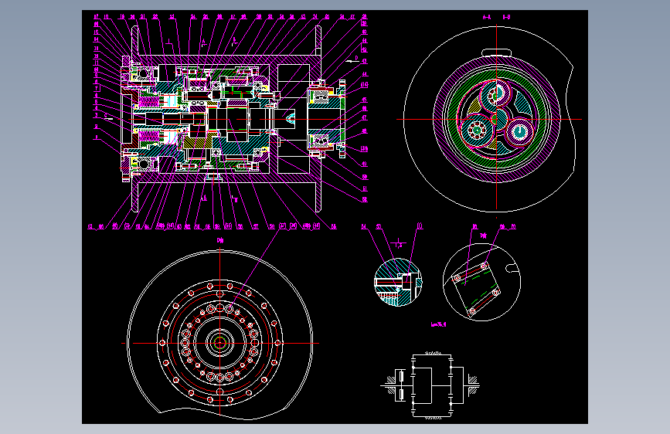This screenshot has width=670, height=434.
Task: Click the circular detail view showing the tilted rectangular plate
Action: pyautogui.click(x=481, y=283)
